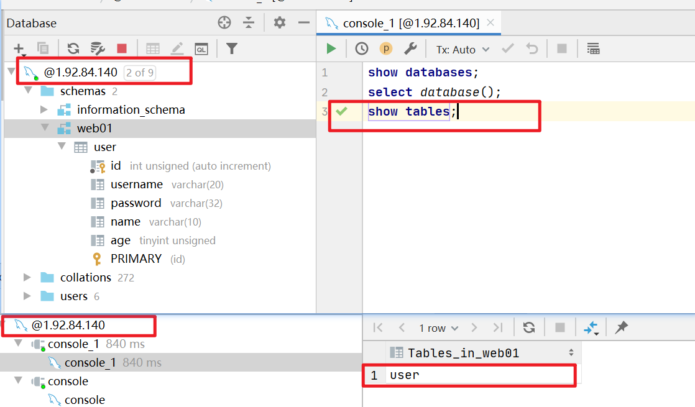Sort by Tables_in_web01 column header
The width and height of the screenshot is (695, 407).
[x=463, y=353]
